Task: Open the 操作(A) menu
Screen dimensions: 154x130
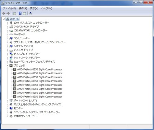Action: click(x=23, y=8)
